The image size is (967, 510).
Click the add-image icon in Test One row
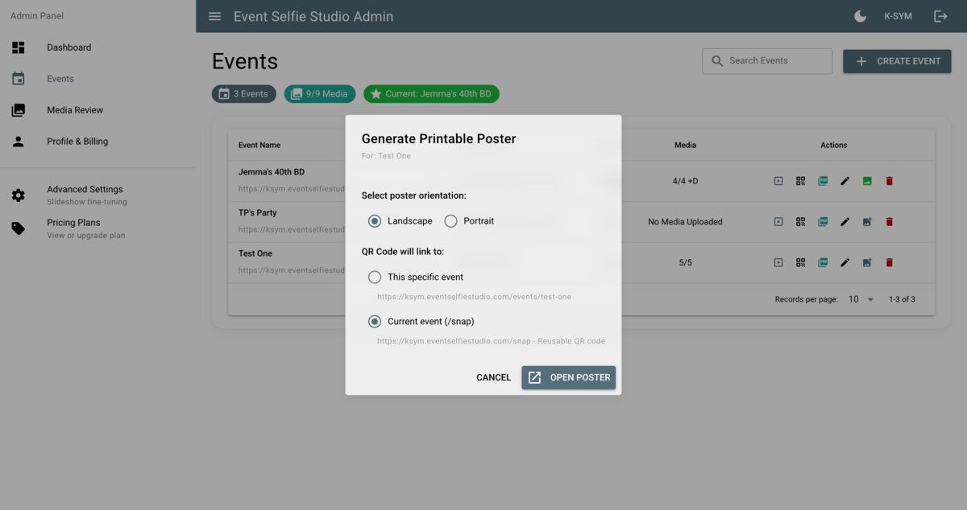point(867,262)
